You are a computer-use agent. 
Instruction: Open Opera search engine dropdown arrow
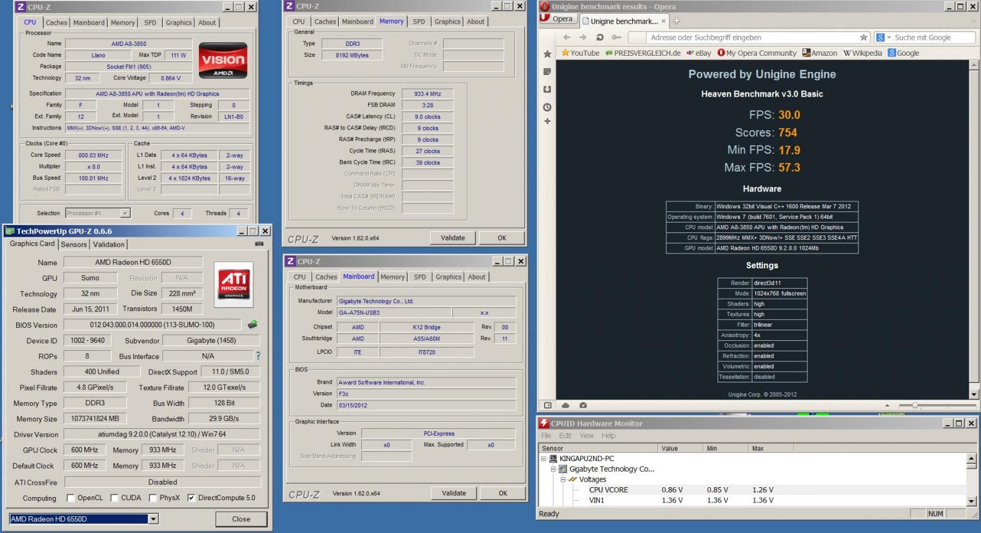[x=888, y=38]
